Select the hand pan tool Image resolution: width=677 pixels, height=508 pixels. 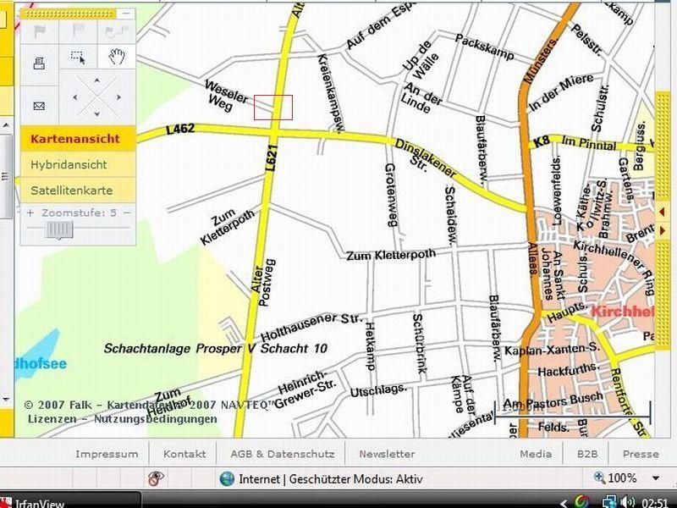coord(117,58)
